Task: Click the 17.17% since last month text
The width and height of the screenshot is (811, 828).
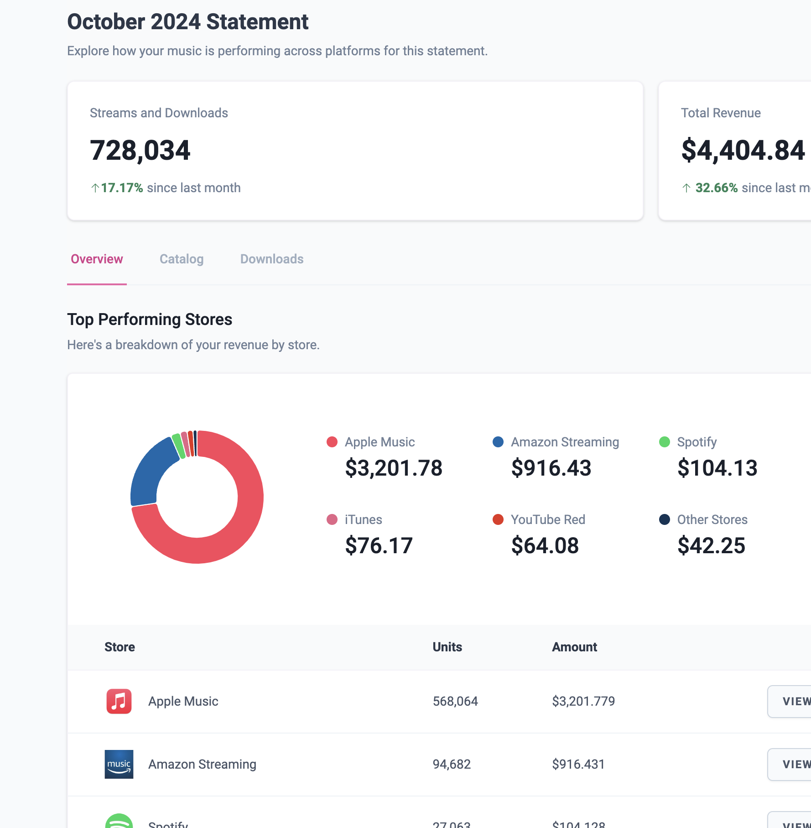Action: tap(166, 188)
